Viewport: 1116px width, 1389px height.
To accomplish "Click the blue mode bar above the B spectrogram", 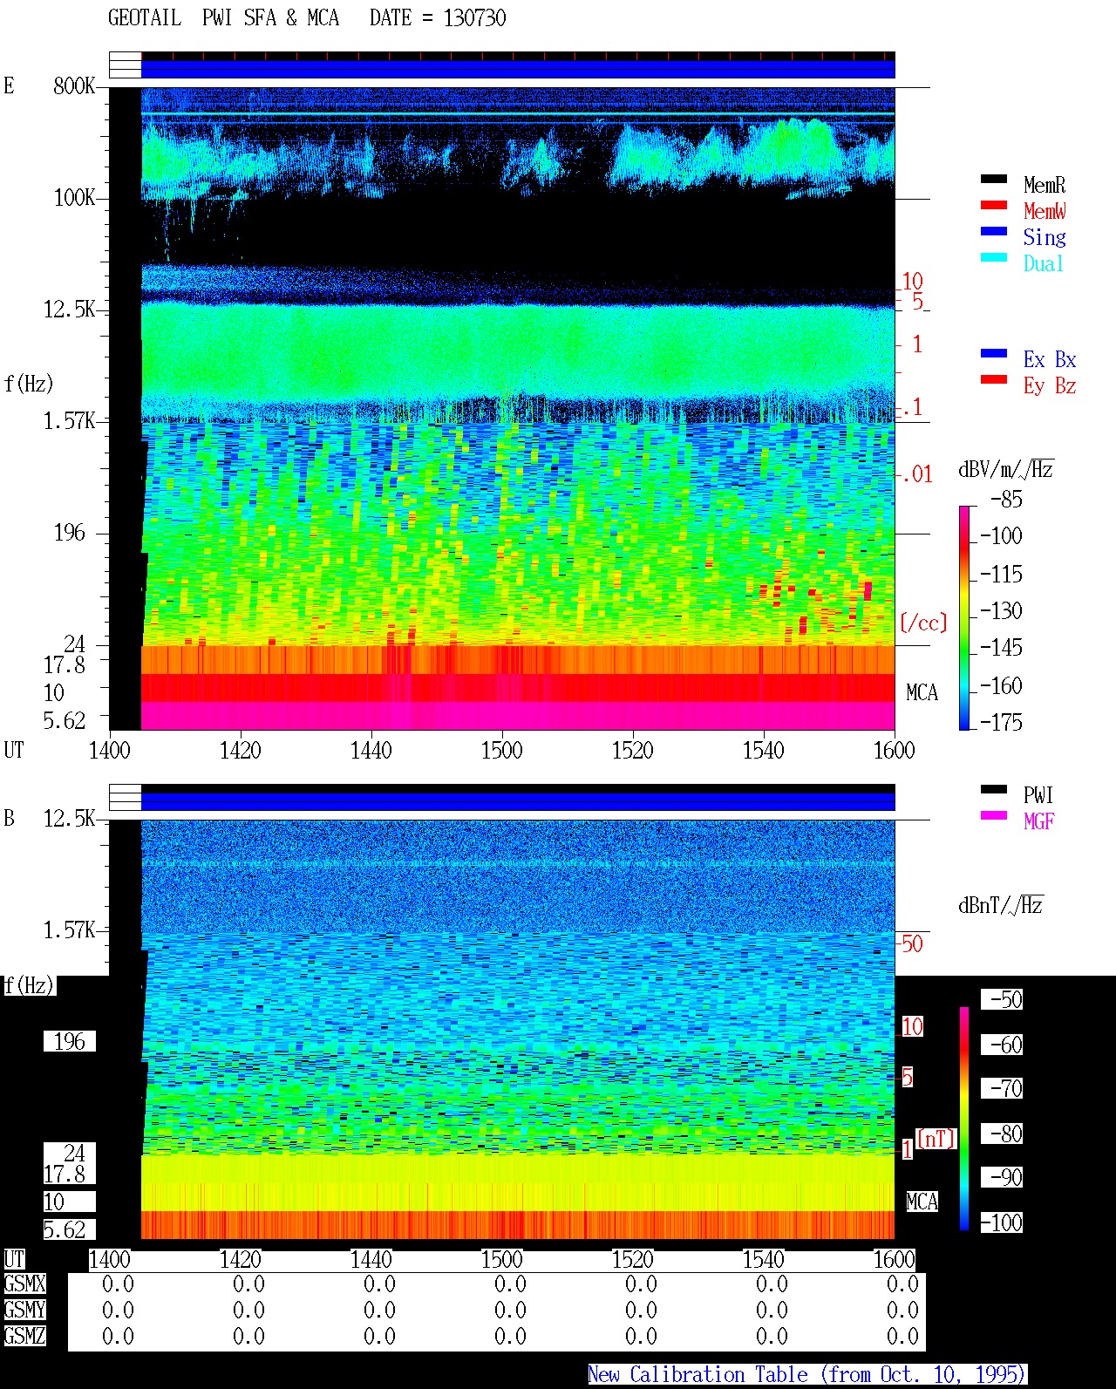I will [x=518, y=801].
